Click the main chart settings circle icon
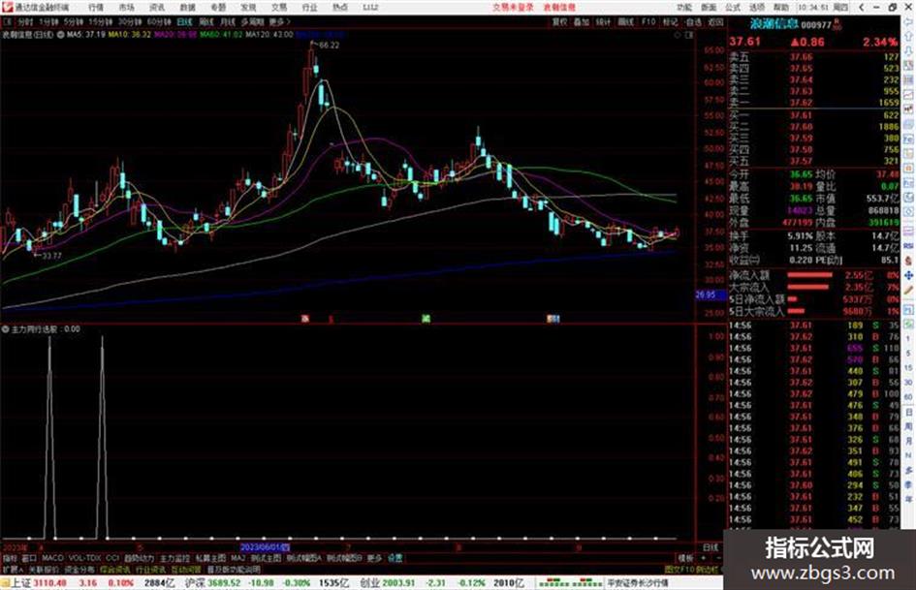916x590 pixels. coord(61,35)
